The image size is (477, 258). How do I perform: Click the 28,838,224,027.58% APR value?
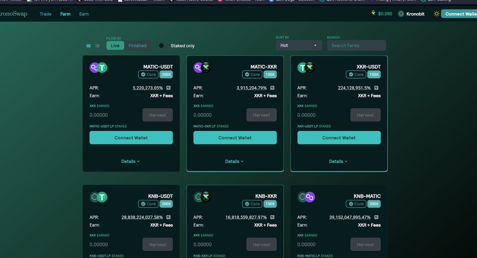[142, 217]
